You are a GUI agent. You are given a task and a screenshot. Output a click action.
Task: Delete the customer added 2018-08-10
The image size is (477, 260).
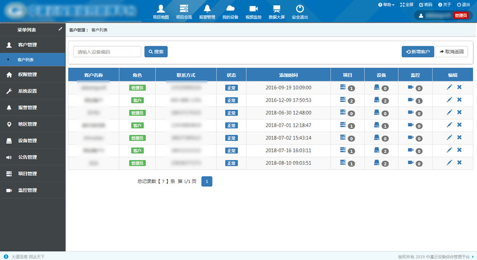pyautogui.click(x=459, y=162)
